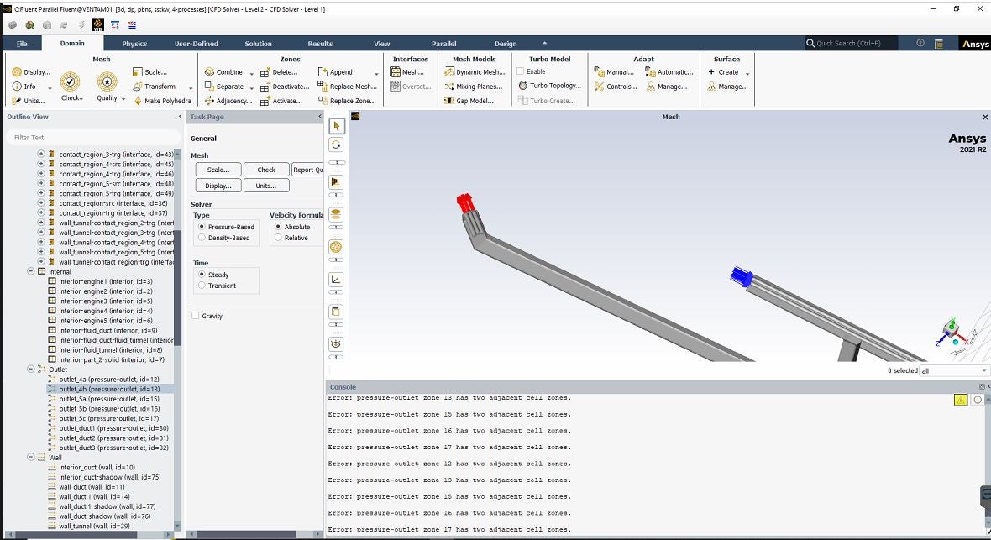Open Dynamic Mesh settings
The image size is (991, 540).
tap(475, 72)
